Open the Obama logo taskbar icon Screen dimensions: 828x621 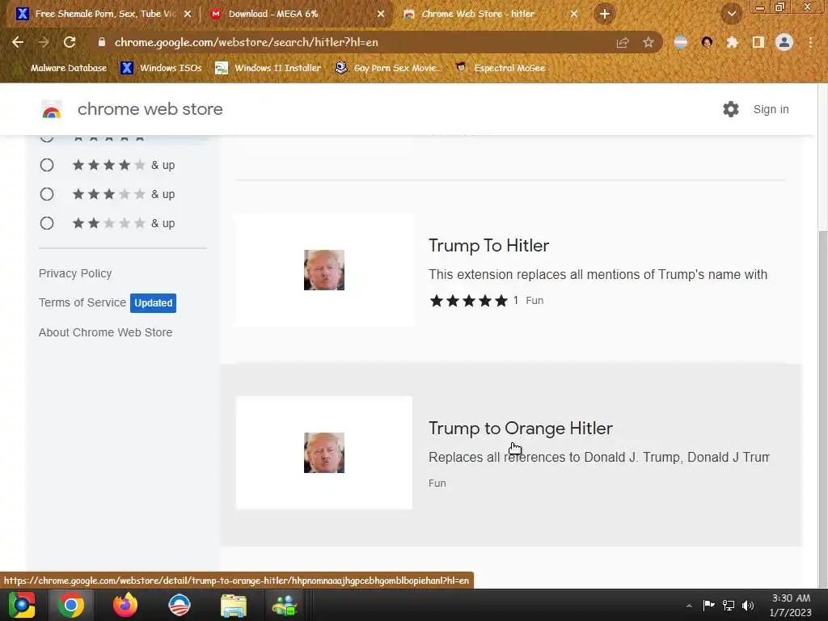[x=179, y=605]
